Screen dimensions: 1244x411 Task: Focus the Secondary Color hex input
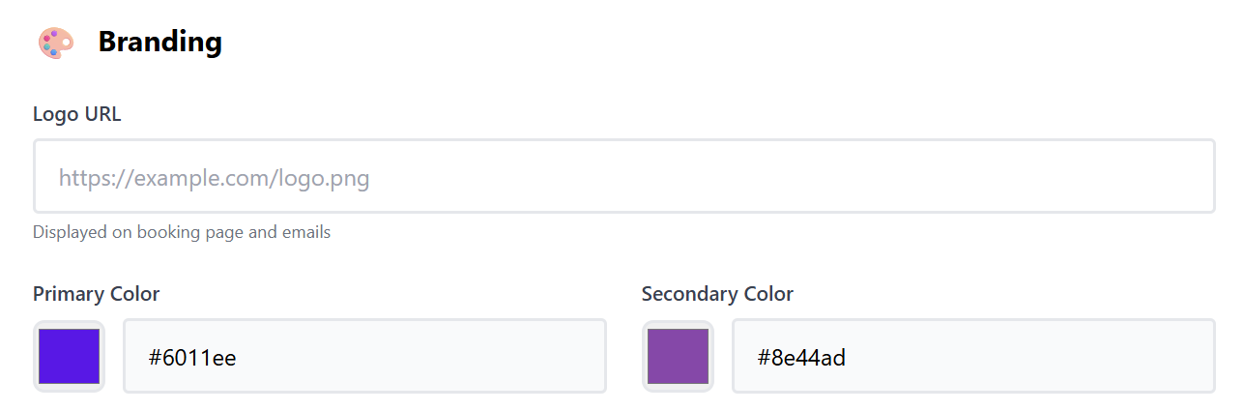[972, 356]
